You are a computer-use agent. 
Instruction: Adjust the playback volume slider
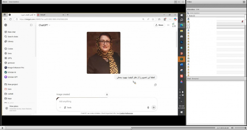tap(240, 128)
